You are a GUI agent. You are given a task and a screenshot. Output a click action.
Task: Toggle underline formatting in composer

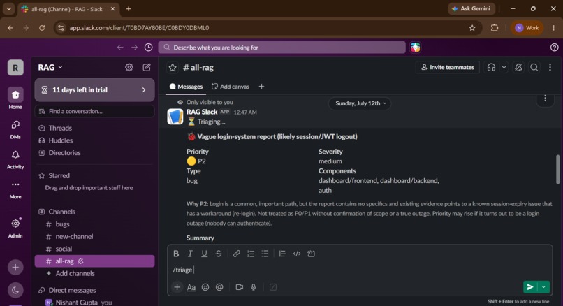[204, 254]
